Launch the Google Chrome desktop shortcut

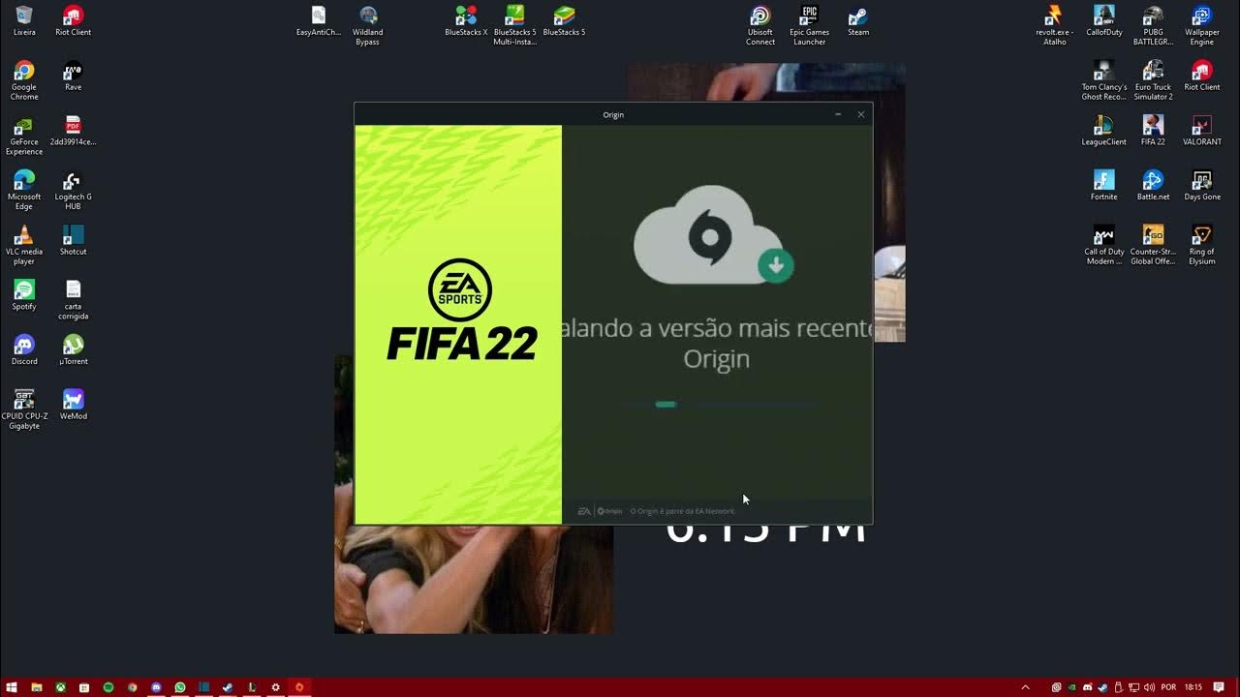tap(24, 80)
